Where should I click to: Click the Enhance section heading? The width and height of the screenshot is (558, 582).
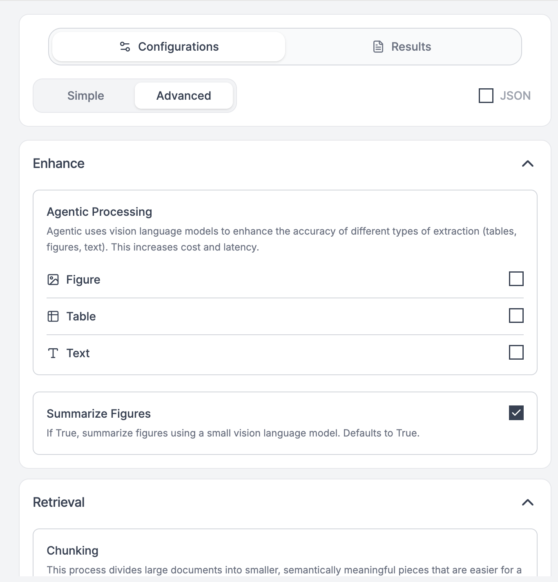(59, 163)
